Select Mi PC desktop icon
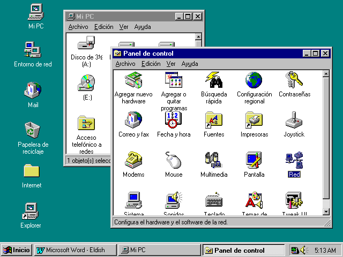Screen dimensions: 343x257 [36, 12]
